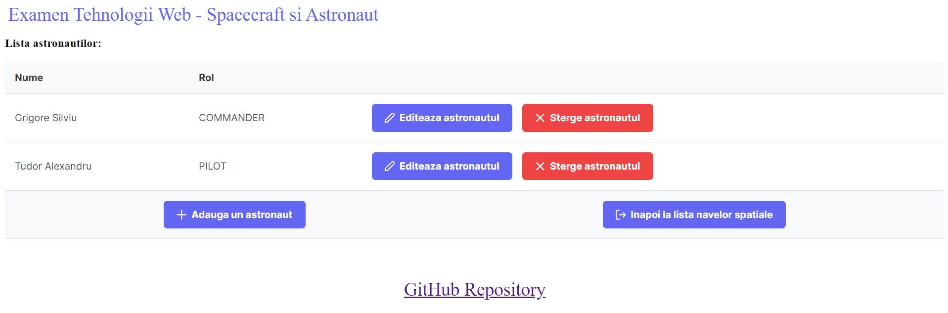
Task: Click the edit pencil in the COMMANDER row
Action: tap(390, 118)
